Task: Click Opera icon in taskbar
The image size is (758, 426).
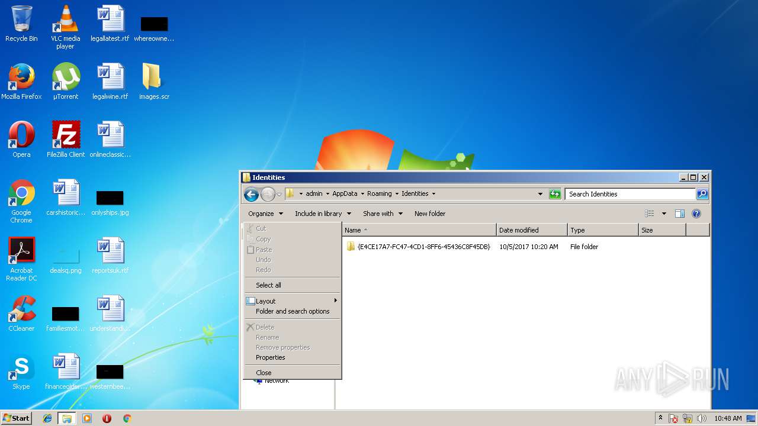Action: (107, 418)
